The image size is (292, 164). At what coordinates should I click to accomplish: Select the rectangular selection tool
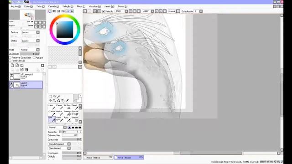[50, 97]
